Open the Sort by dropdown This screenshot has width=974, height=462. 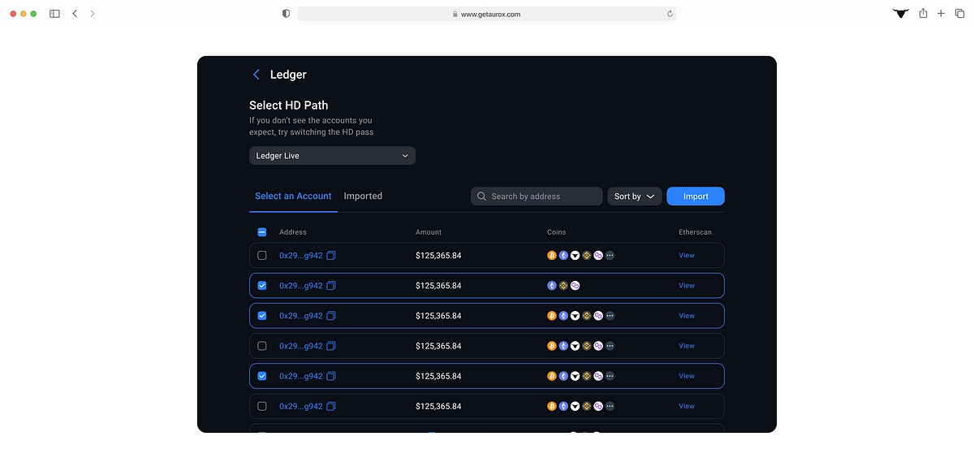(x=635, y=196)
